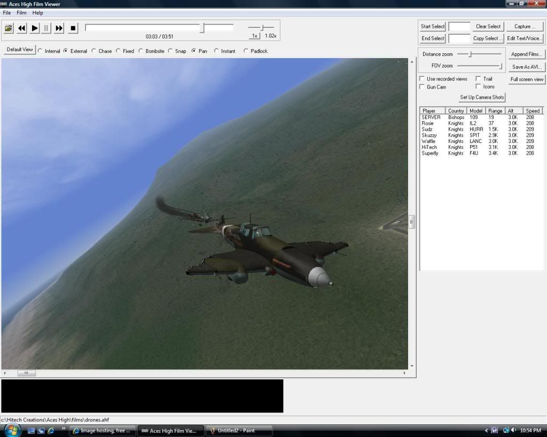Open Set Up Camera Shots
The height and width of the screenshot is (437, 547).
pos(482,98)
